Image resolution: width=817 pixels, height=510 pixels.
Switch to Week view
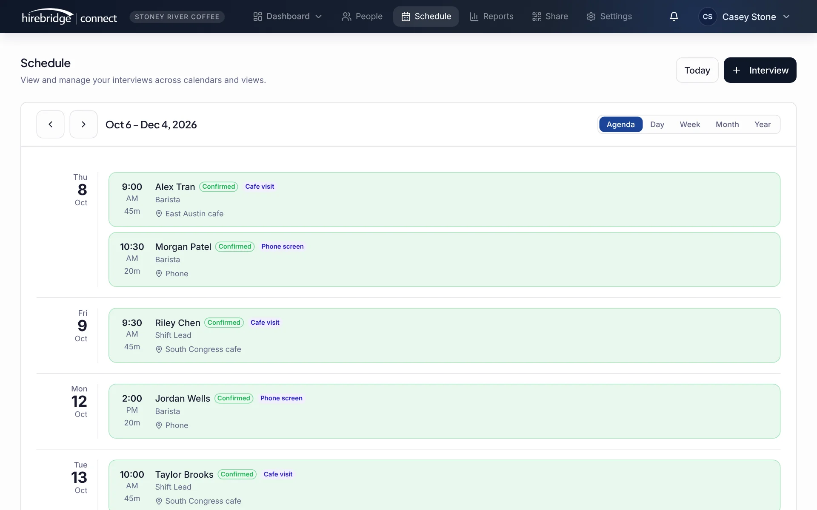click(x=690, y=125)
